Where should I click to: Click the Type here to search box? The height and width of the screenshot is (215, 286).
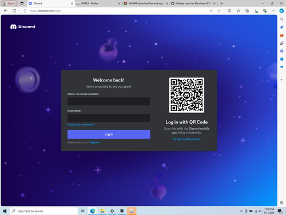point(43,211)
